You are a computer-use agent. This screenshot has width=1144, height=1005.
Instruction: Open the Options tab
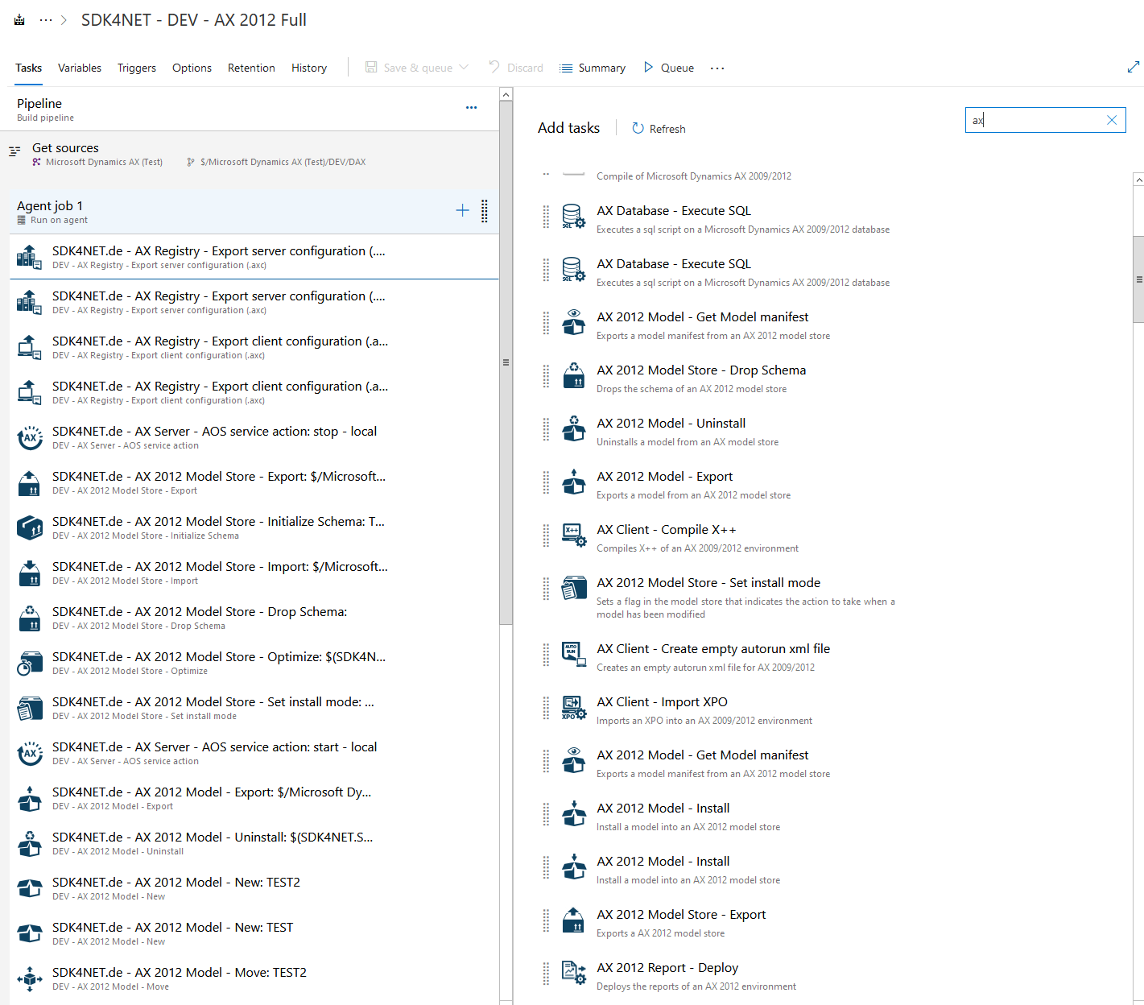tap(192, 68)
